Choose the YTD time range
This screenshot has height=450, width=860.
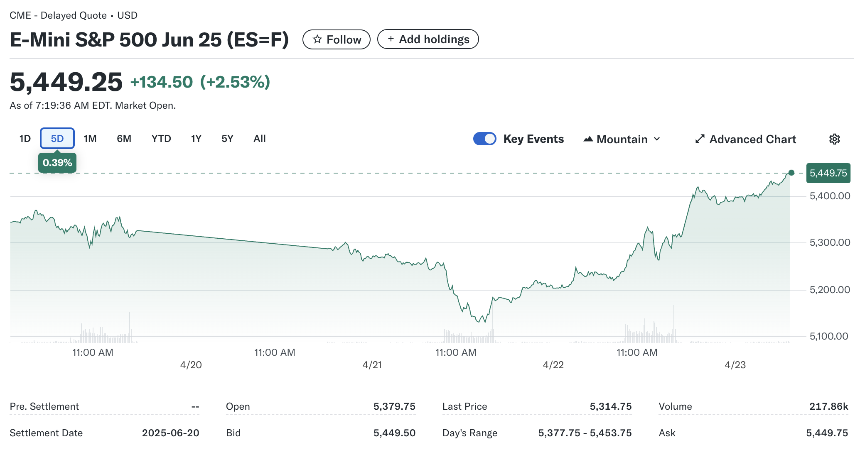point(161,139)
